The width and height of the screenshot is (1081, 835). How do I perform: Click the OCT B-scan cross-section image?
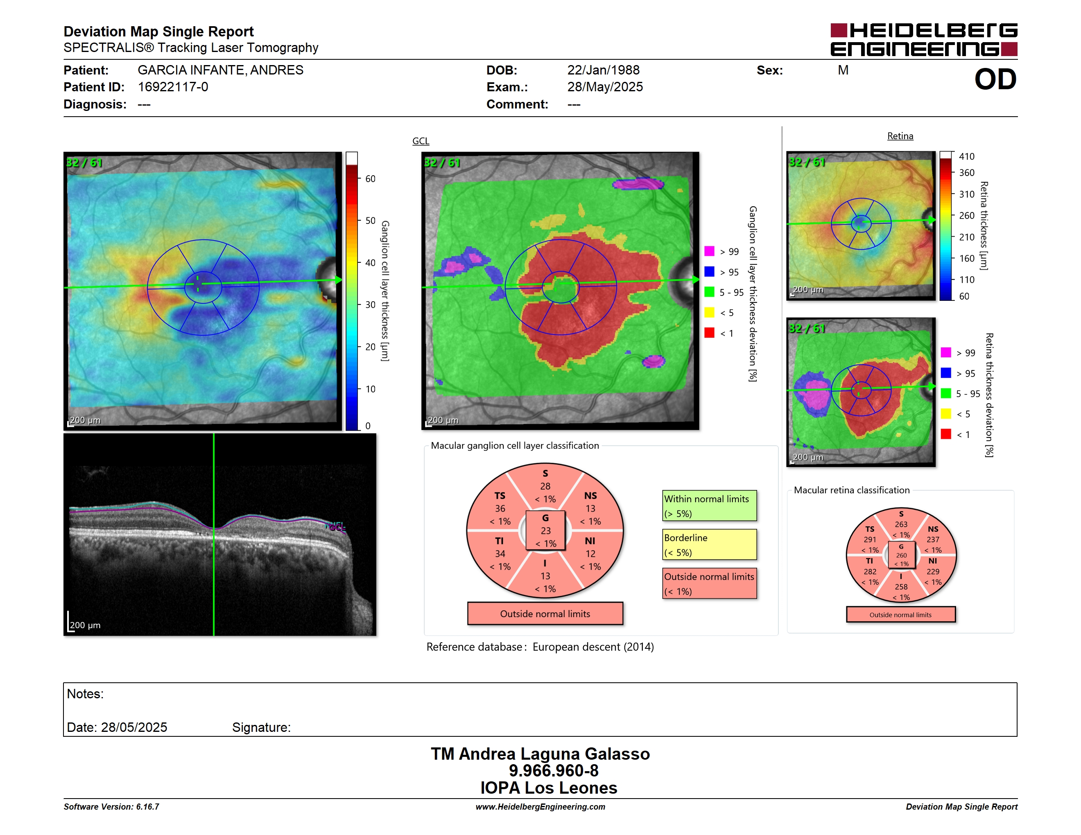click(x=220, y=534)
